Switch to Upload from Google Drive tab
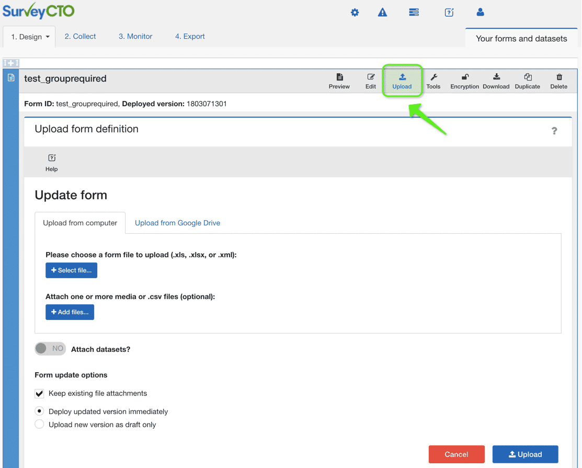 pos(177,223)
